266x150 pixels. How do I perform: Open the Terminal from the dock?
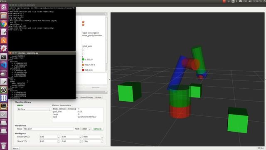4,57
